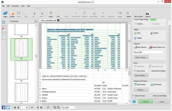Open the Document menu
Image resolution: width=172 pixels, height=111 pixels.
(x=15, y=6)
